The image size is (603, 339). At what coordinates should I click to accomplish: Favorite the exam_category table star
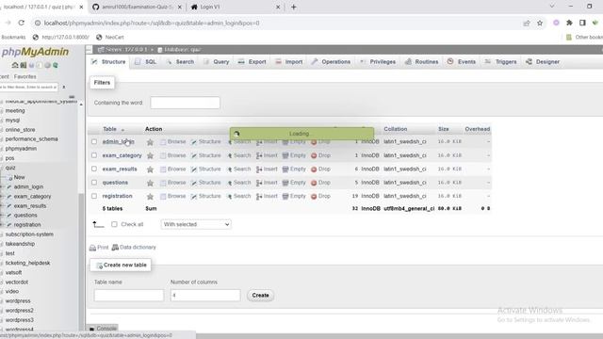(x=150, y=155)
